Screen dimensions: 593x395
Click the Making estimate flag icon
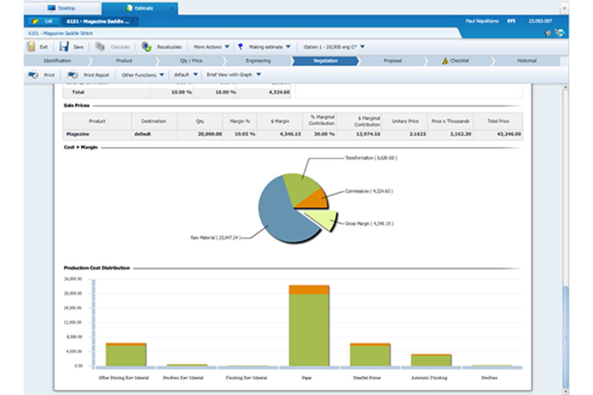(240, 46)
